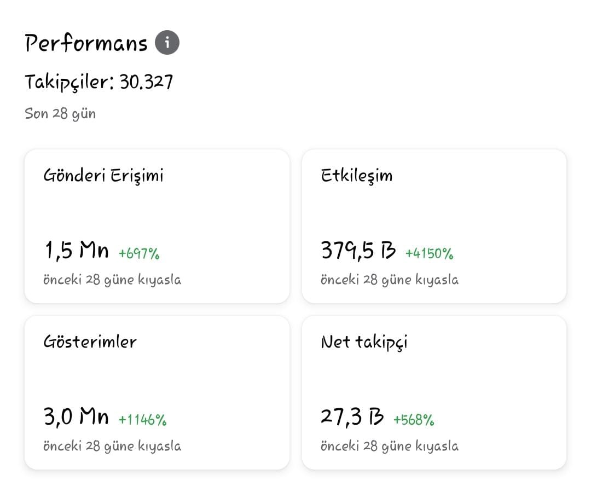Click the Performans heading
The width and height of the screenshot is (591, 492).
pos(86,43)
